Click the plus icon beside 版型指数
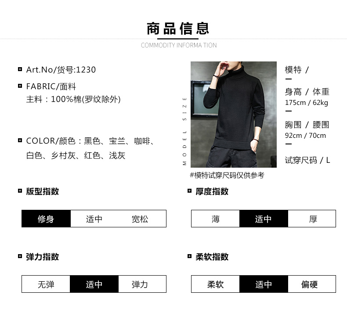 pyautogui.click(x=20, y=190)
